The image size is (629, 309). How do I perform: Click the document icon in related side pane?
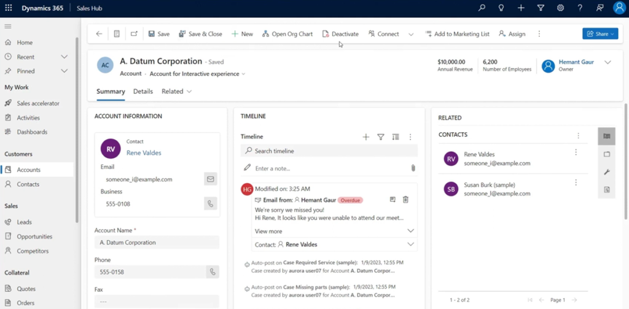pos(606,190)
